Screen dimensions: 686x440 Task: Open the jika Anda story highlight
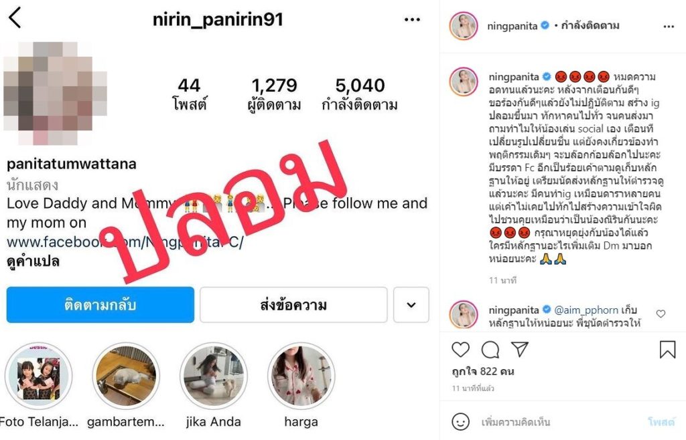pos(214,376)
